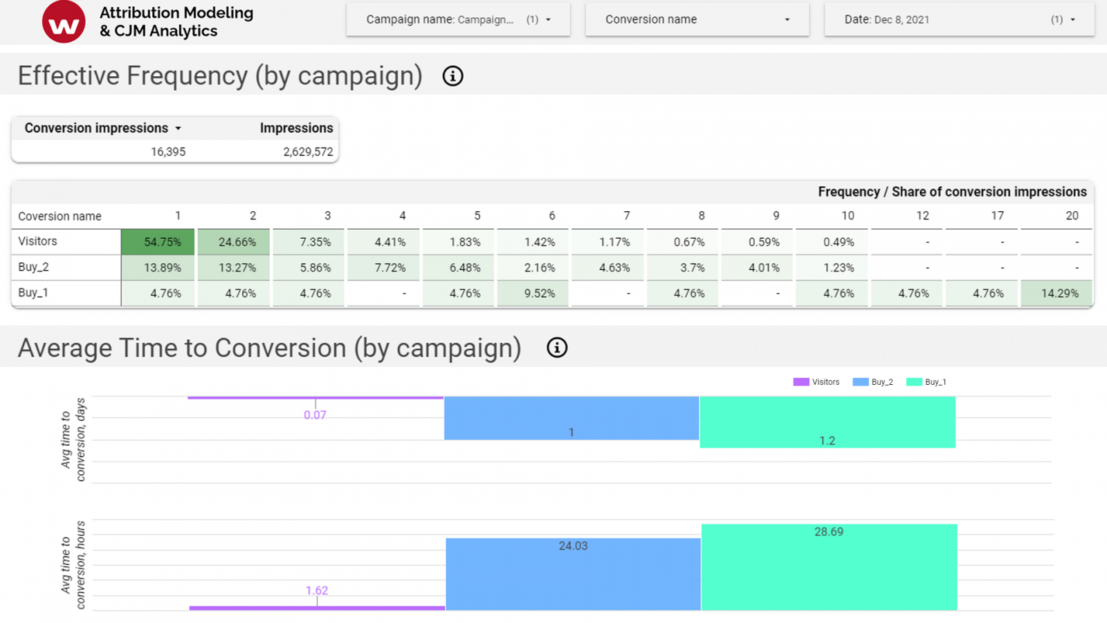
Task: Select the Visitors row label in table
Action: click(38, 242)
